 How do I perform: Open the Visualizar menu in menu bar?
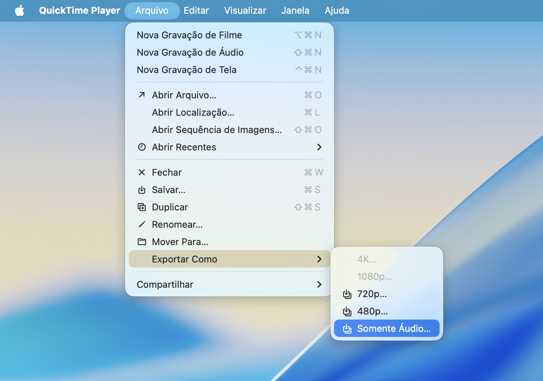coord(245,10)
